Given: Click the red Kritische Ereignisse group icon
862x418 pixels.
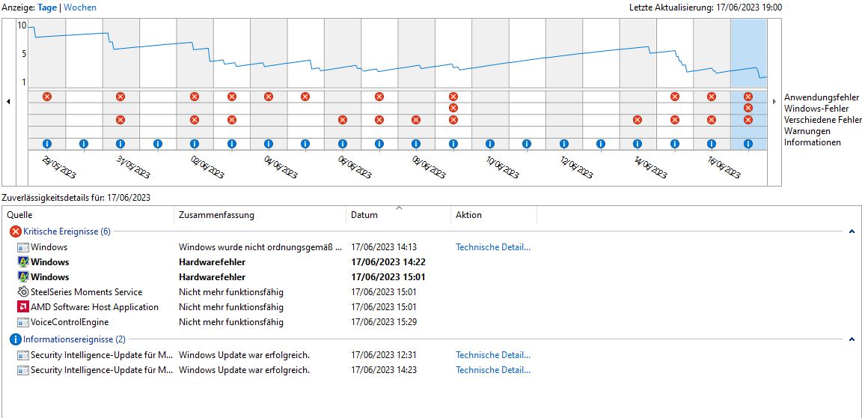Looking at the screenshot, I should (x=16, y=231).
